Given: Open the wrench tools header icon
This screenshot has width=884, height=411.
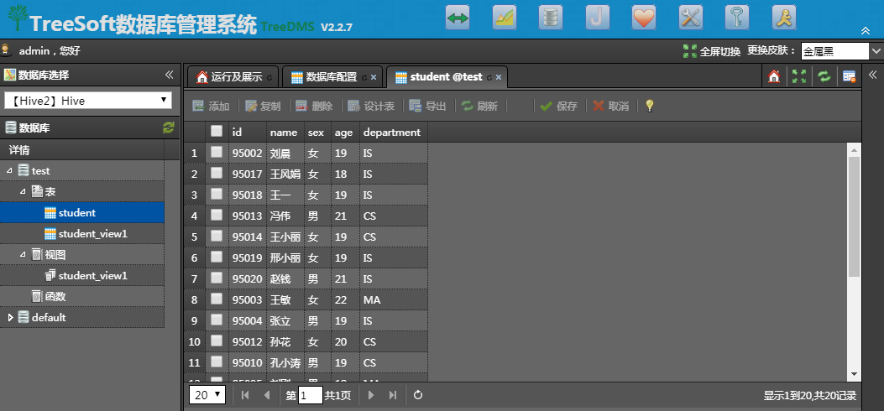Looking at the screenshot, I should click(691, 18).
